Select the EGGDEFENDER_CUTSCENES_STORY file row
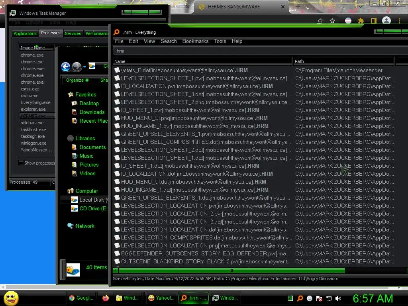The width and height of the screenshot is (408, 306). point(202,253)
